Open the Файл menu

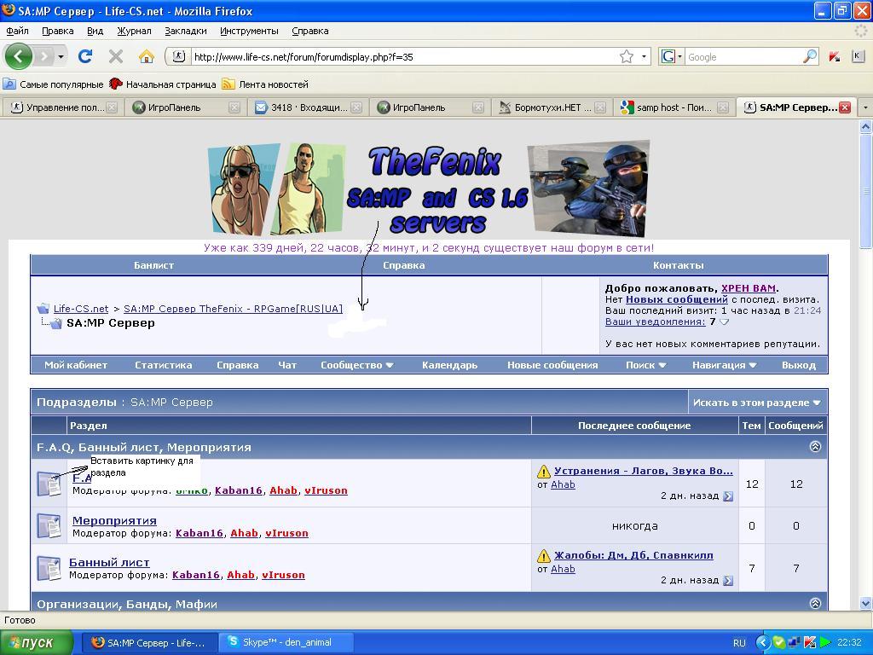tap(17, 31)
